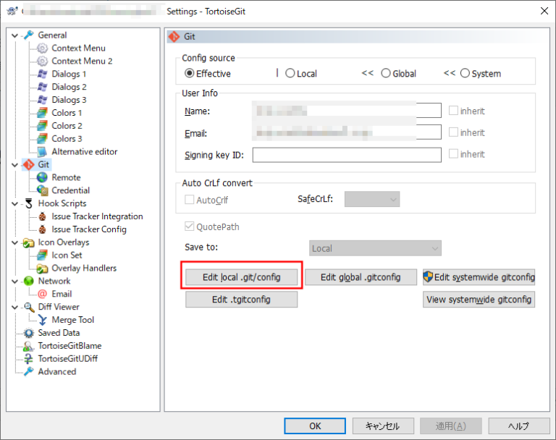Viewport: 556px width, 440px height.
Task: Open Colors 1 settings page
Action: coord(67,113)
